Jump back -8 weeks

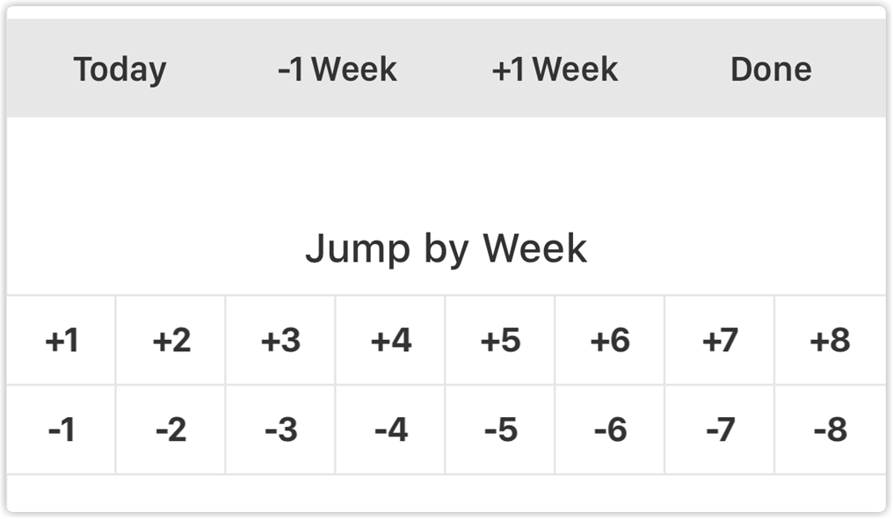pos(830,430)
